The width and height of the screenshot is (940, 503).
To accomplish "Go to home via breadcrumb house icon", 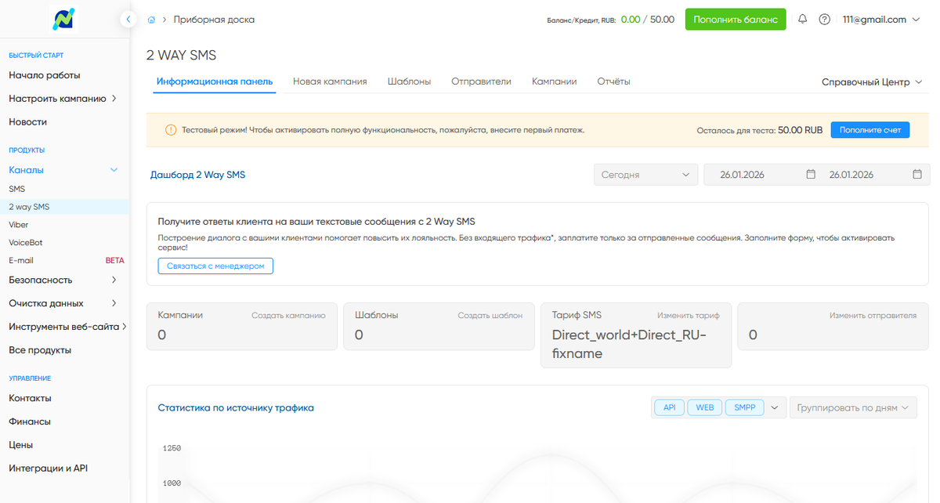I will tap(151, 20).
